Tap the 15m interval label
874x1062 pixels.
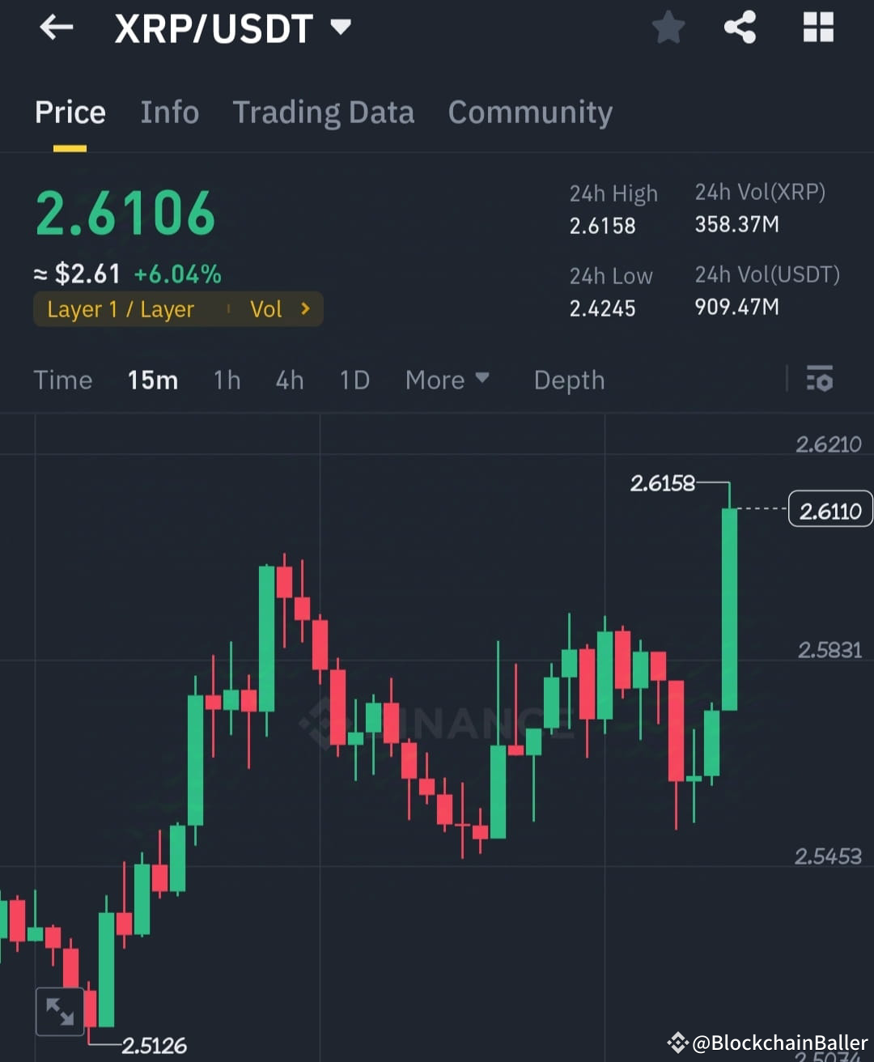pyautogui.click(x=152, y=380)
